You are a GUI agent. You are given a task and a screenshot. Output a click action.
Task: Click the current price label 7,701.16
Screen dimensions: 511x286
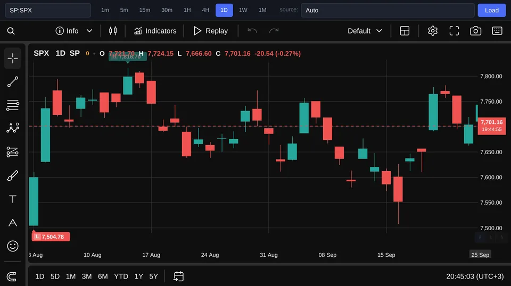click(x=492, y=126)
